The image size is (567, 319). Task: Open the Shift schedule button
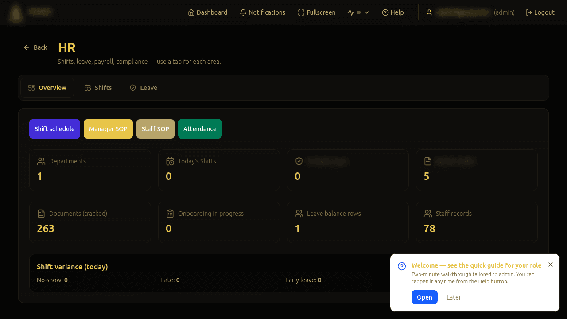54,129
